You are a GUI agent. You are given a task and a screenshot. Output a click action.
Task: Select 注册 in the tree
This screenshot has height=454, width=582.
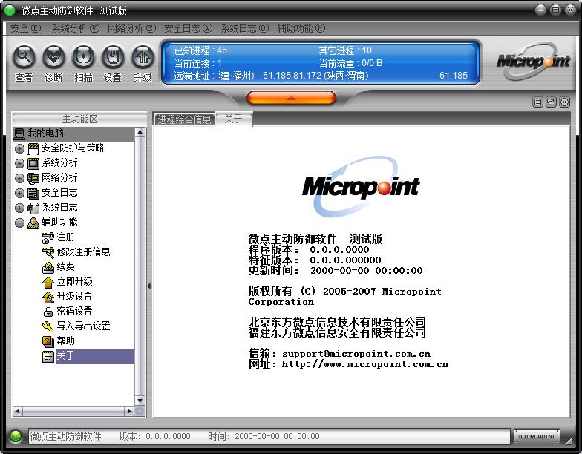(65, 237)
